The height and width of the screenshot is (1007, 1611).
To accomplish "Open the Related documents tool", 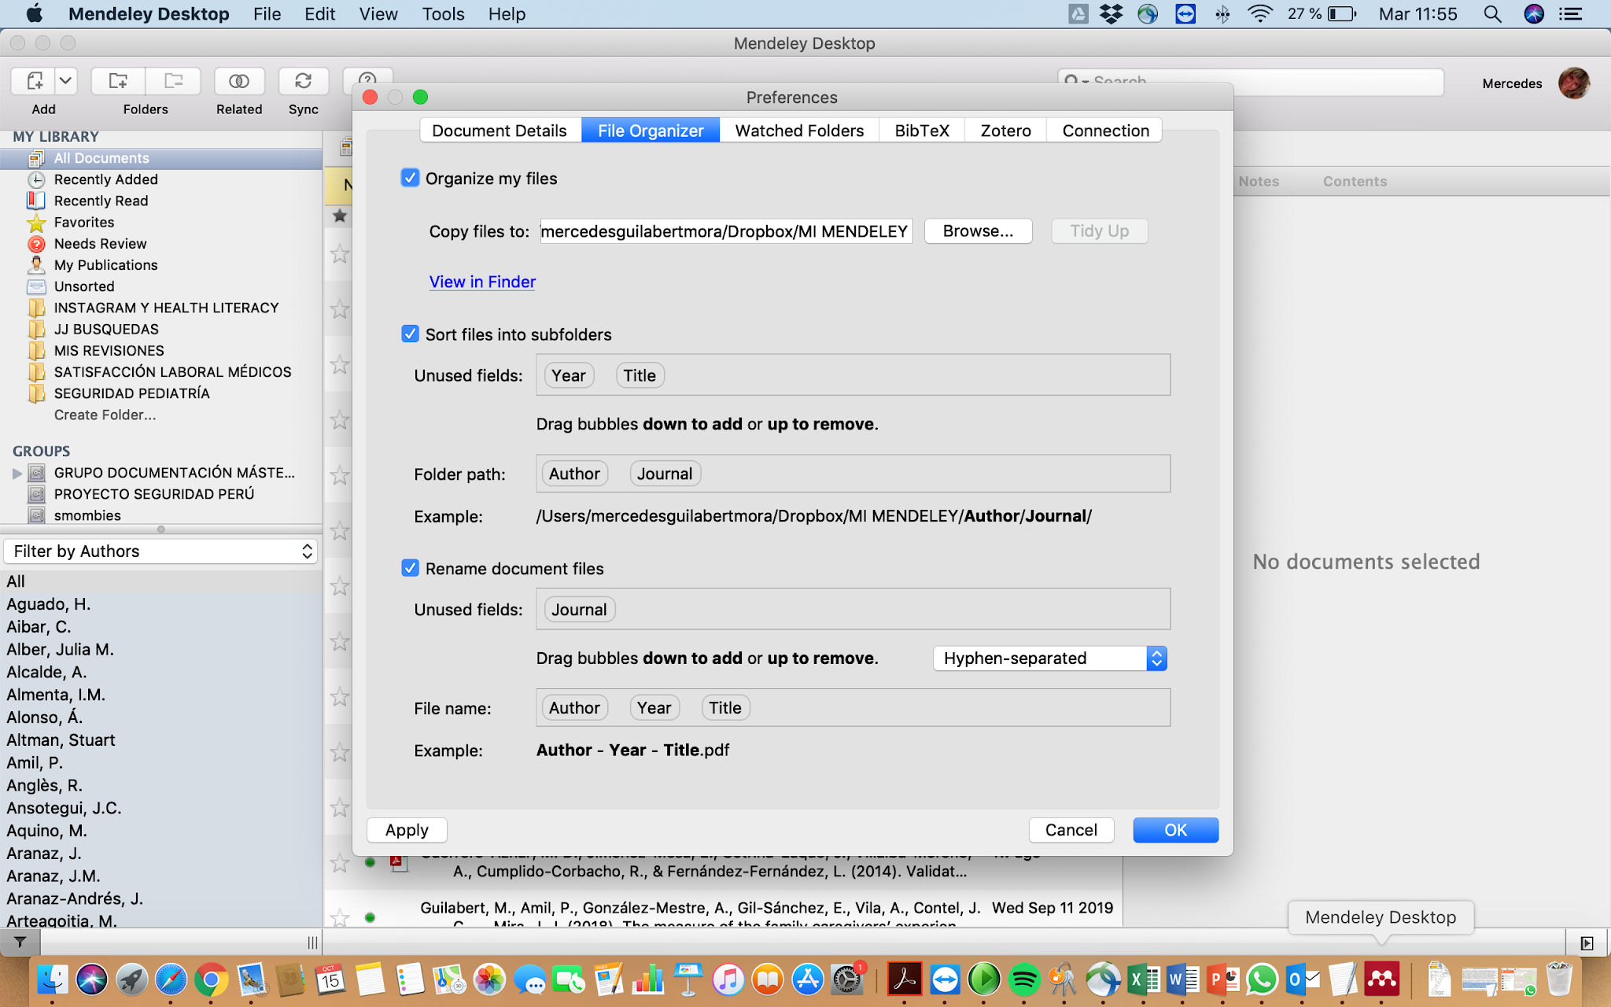I will point(238,81).
